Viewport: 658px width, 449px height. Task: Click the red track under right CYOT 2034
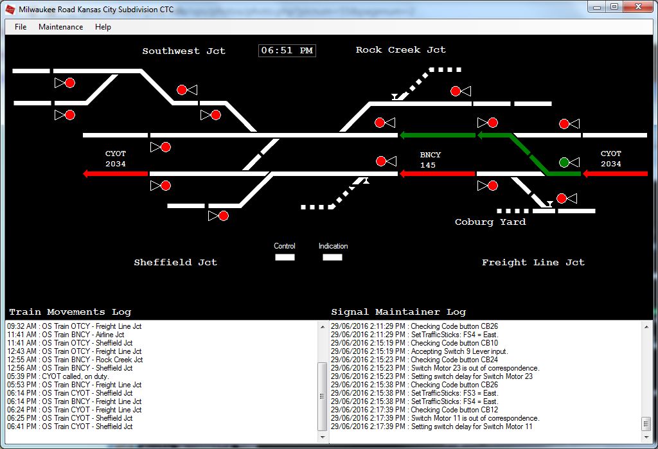pyautogui.click(x=615, y=173)
